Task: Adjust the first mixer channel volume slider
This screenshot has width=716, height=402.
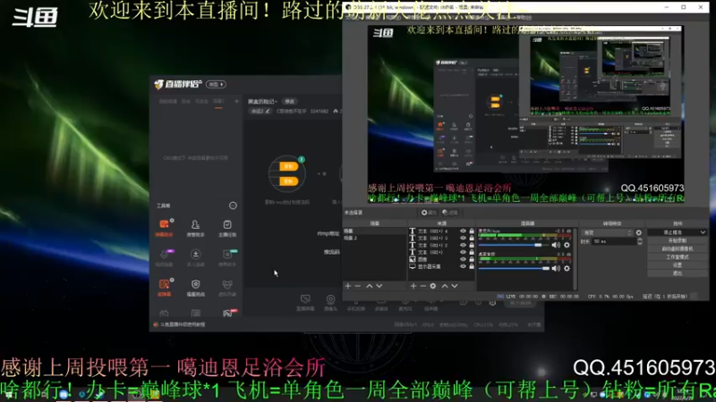Action: click(x=514, y=245)
